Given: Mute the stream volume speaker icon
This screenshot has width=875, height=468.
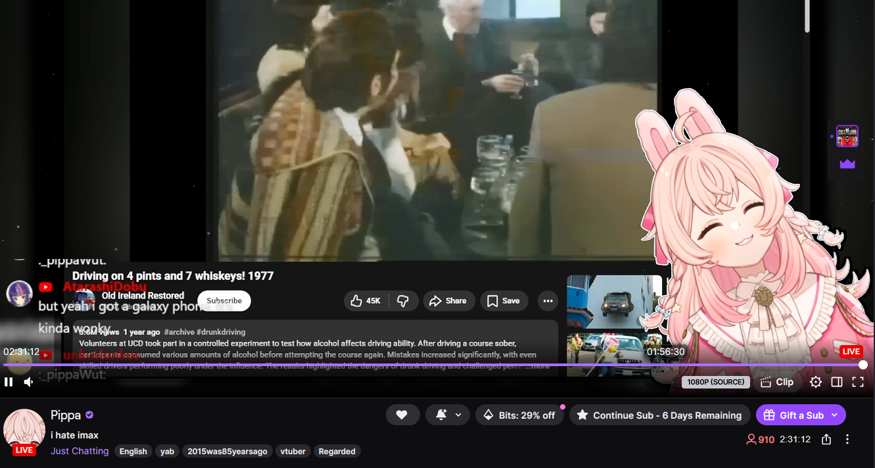Looking at the screenshot, I should point(29,382).
